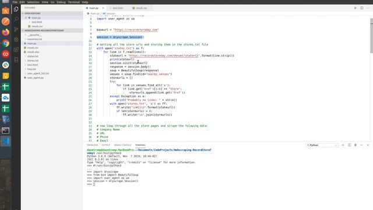Image resolution: width=373 pixels, height=210 pixels.
Task: Open the Source Control view
Action: click(16, 30)
